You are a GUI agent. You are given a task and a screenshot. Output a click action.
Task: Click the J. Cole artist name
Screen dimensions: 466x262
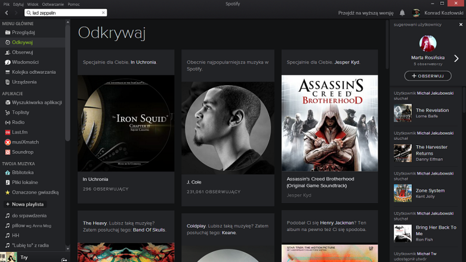[x=194, y=182]
